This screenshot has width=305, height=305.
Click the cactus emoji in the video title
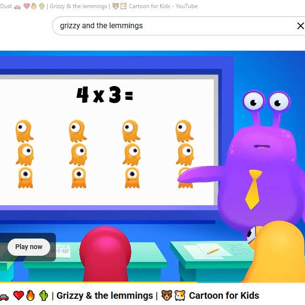coord(44,295)
